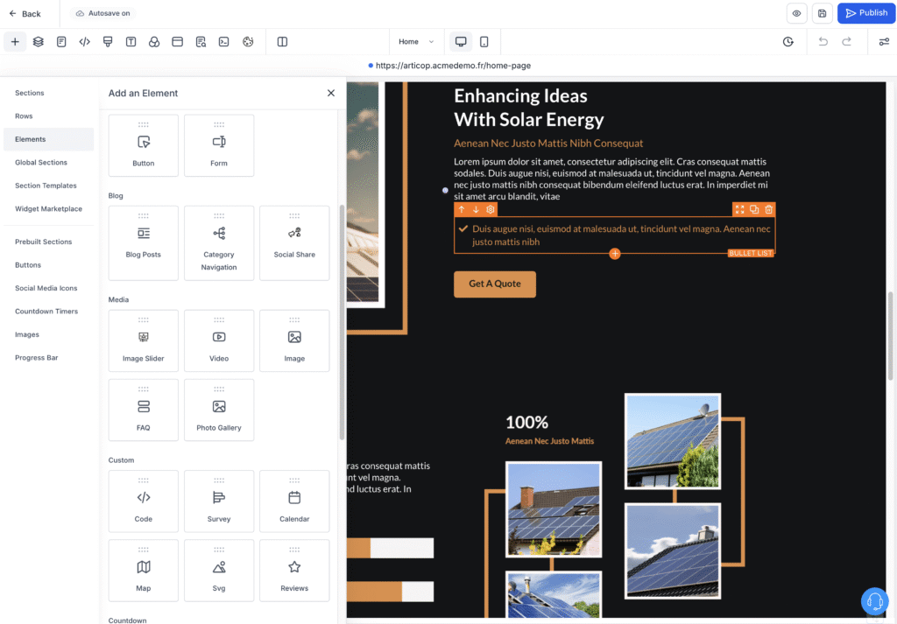The height and width of the screenshot is (624, 897).
Task: Click the Get A Quote button
Action: (495, 284)
